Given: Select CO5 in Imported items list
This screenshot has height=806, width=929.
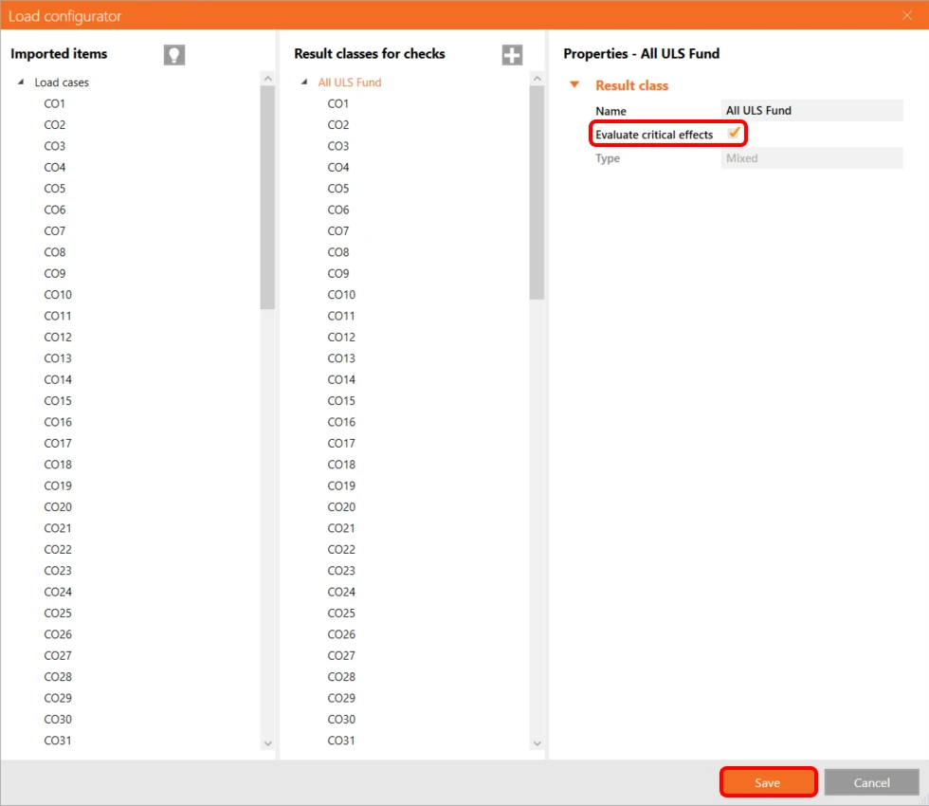Looking at the screenshot, I should coord(55,189).
